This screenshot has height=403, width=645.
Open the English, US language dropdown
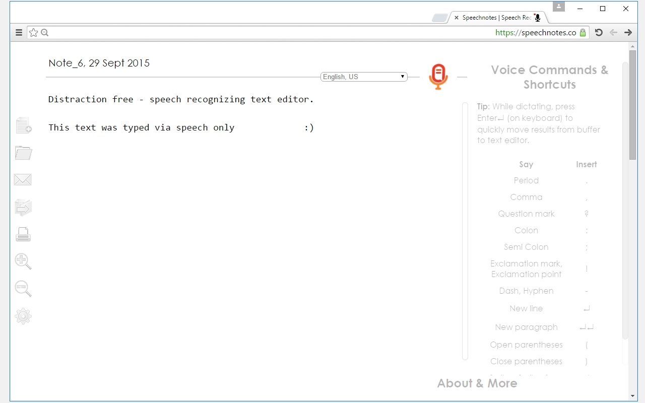click(364, 77)
